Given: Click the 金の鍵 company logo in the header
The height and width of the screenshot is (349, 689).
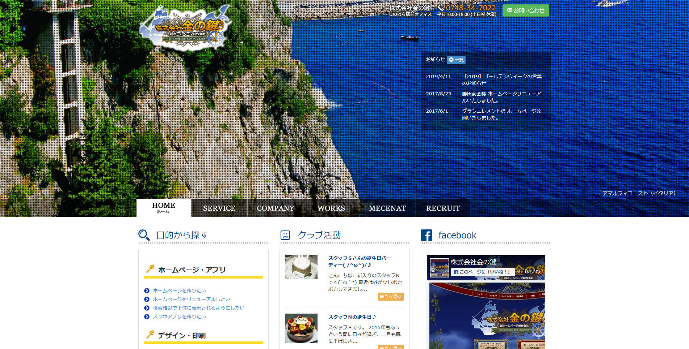Looking at the screenshot, I should click(x=185, y=27).
